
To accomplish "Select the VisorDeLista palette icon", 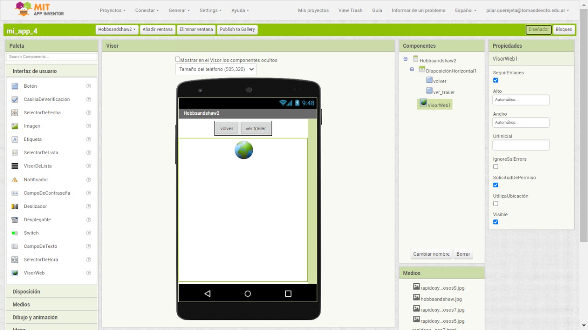I will pyautogui.click(x=15, y=166).
